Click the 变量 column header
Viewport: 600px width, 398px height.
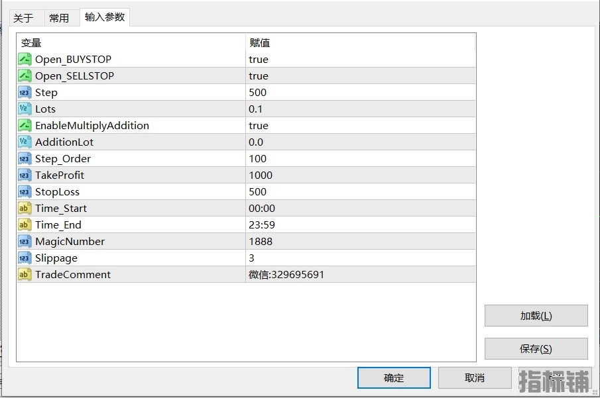(x=31, y=42)
